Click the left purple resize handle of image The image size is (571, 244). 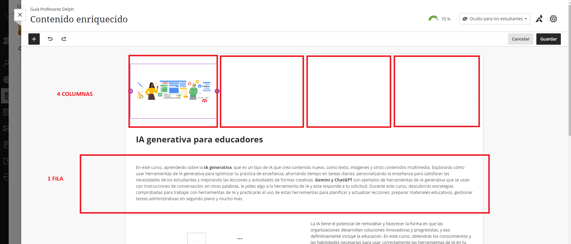click(131, 91)
